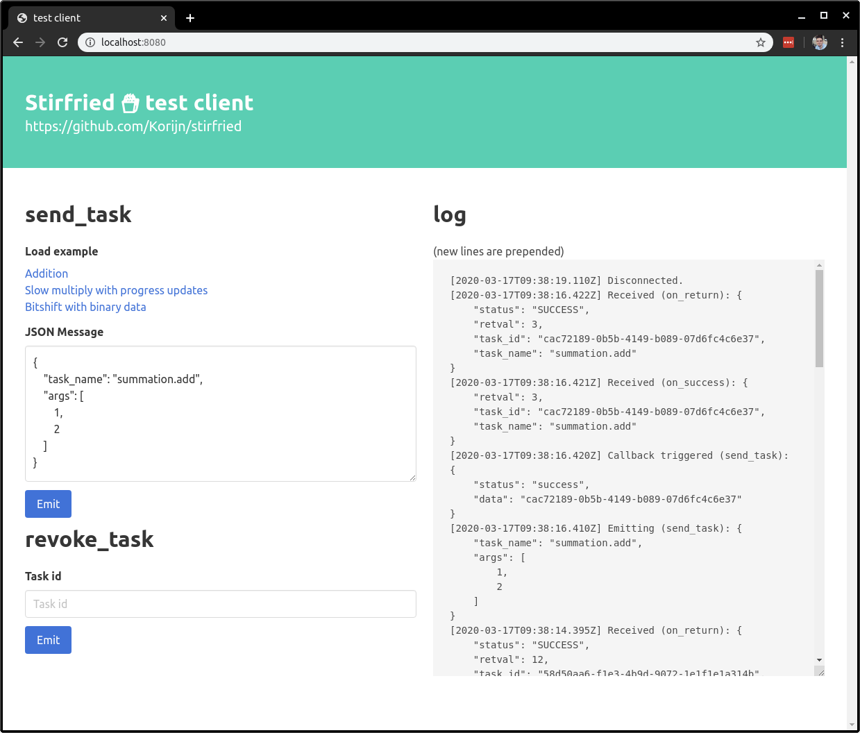The width and height of the screenshot is (860, 733).
Task: Click the 09:38:16.422Z on_return log line
Action: (596, 295)
